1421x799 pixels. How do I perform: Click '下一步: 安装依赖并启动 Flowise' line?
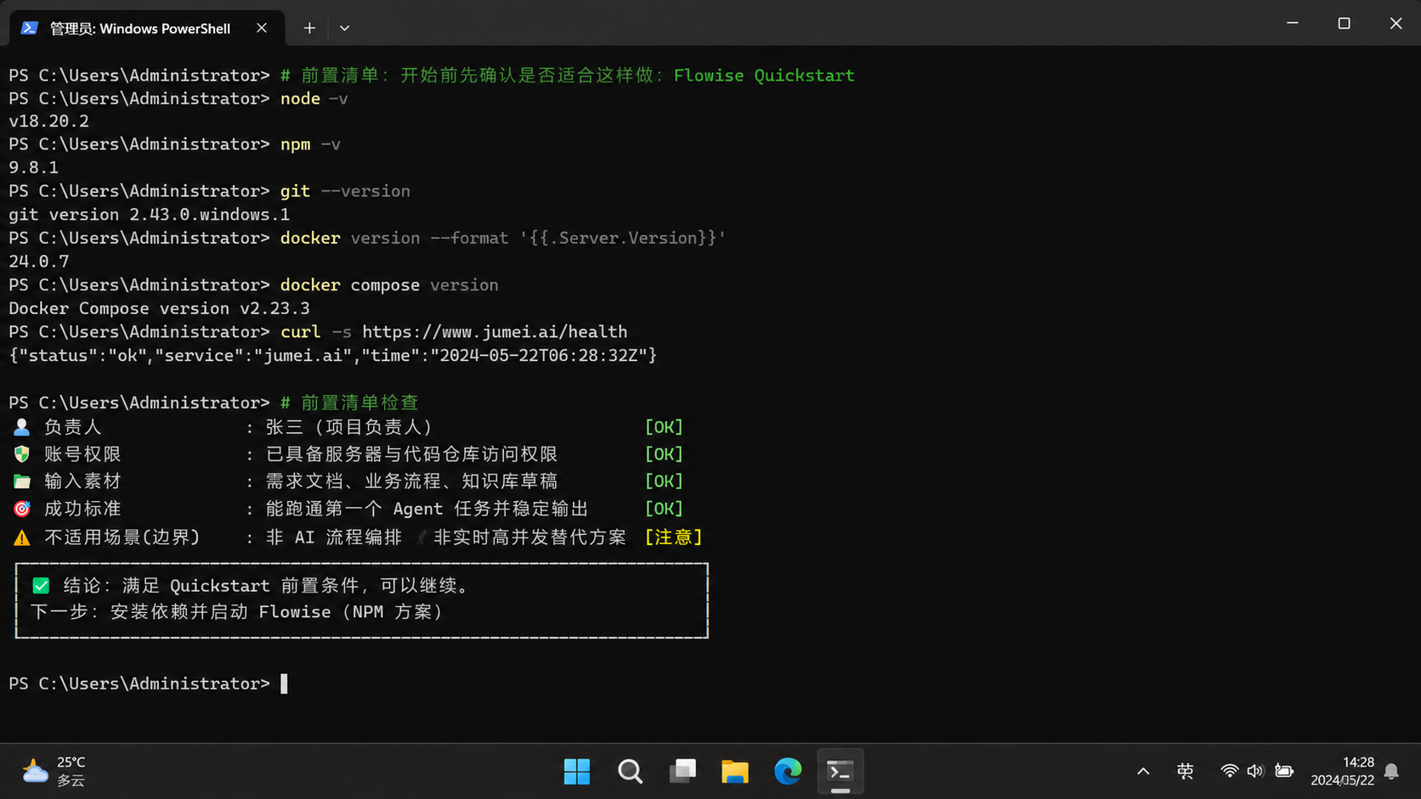click(238, 612)
